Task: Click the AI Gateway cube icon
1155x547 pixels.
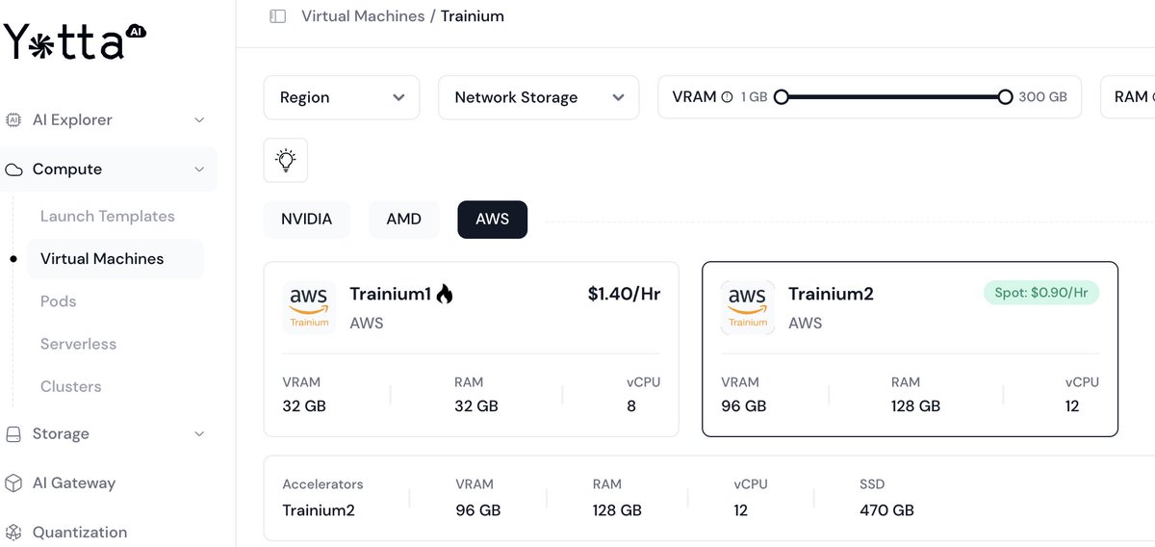Action: 13,483
